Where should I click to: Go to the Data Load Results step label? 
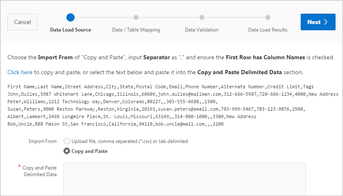click(268, 30)
